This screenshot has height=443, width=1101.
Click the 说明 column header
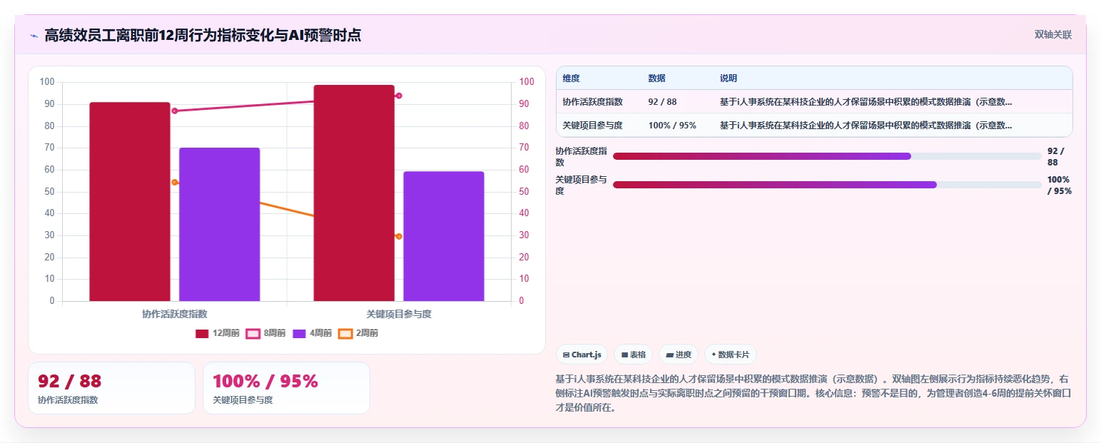(x=728, y=78)
